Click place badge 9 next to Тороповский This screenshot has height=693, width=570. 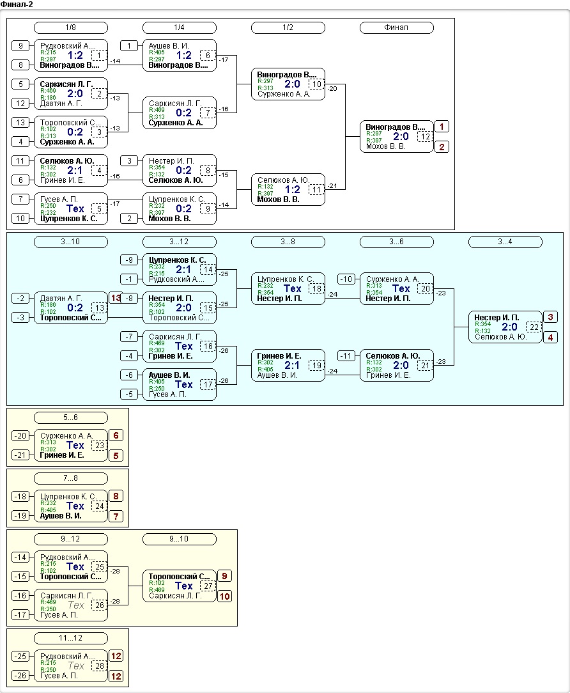click(224, 576)
